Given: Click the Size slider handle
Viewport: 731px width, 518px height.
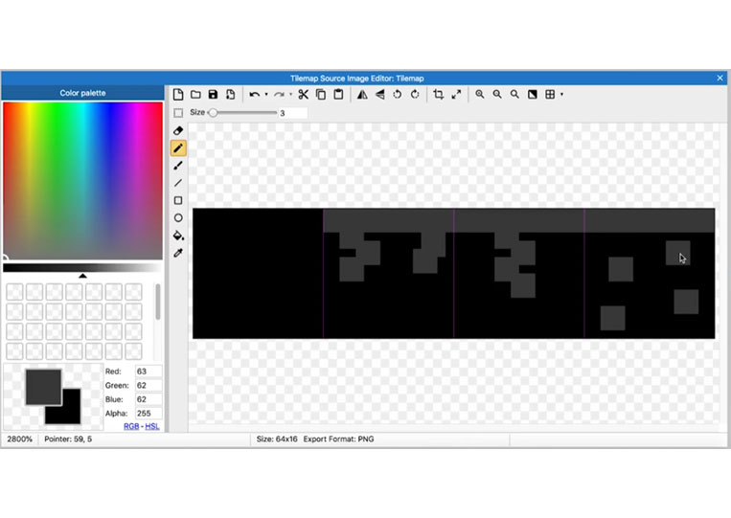Looking at the screenshot, I should pyautogui.click(x=213, y=113).
